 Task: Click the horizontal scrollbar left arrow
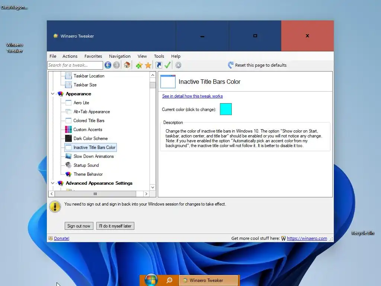click(x=51, y=194)
